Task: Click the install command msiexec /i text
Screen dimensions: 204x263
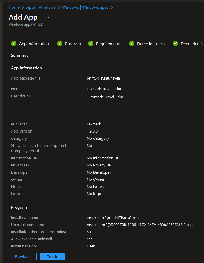Action: (113, 217)
